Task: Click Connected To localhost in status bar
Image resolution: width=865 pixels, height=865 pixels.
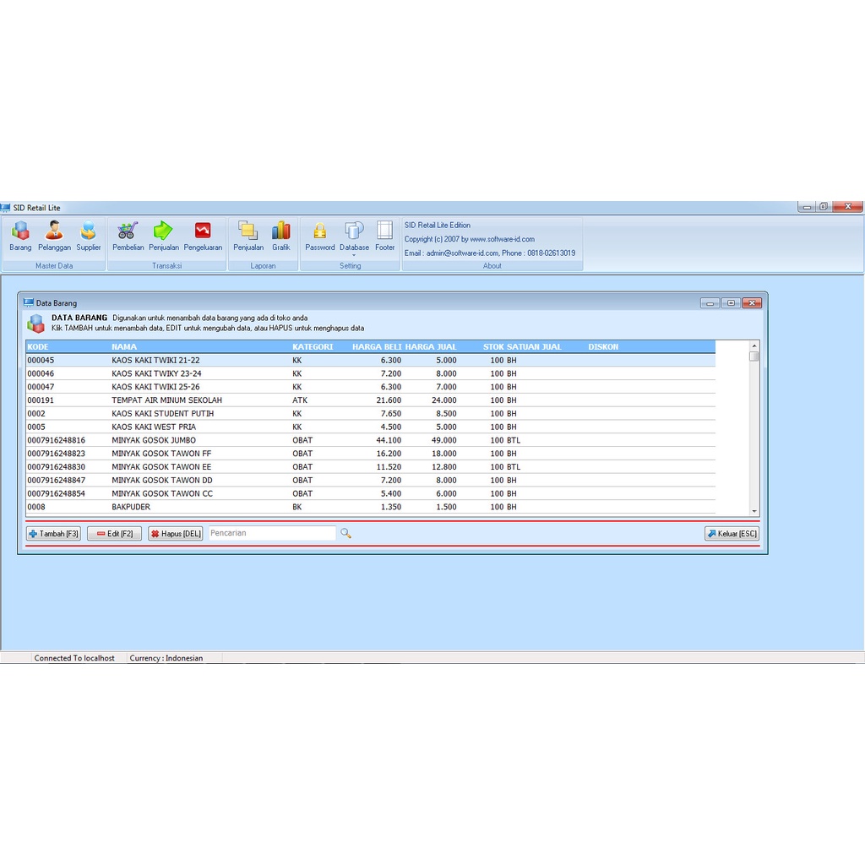Action: click(74, 657)
